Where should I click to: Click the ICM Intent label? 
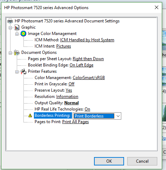[x=45, y=46]
